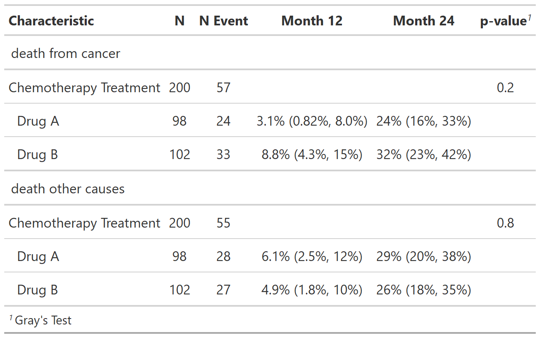Select the 'death other causes' group row label
The image size is (540, 338).
(x=68, y=189)
